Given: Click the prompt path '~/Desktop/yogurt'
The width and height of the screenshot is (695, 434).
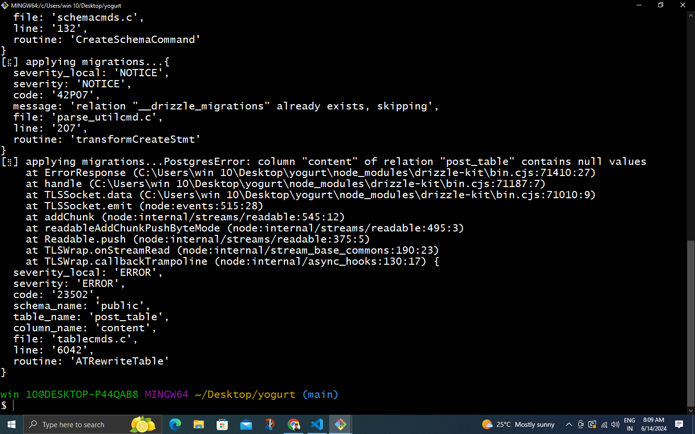Looking at the screenshot, I should coord(245,394).
